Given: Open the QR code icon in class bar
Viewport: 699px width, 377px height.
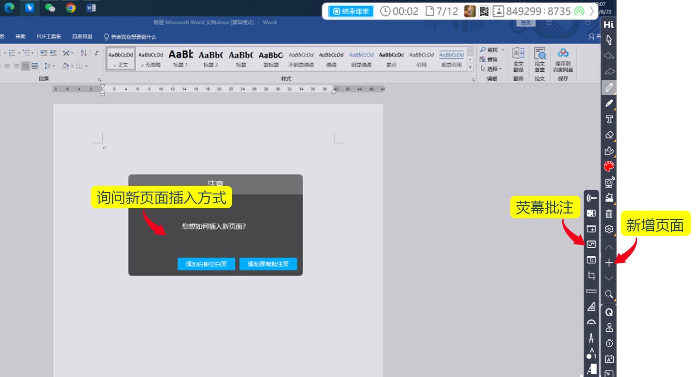Looking at the screenshot, I should point(484,11).
